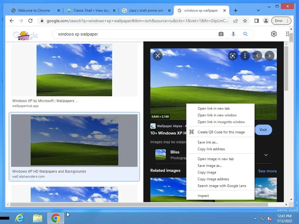Start voice search with the microphone icon
The width and height of the screenshot is (299, 224).
coord(233,34)
